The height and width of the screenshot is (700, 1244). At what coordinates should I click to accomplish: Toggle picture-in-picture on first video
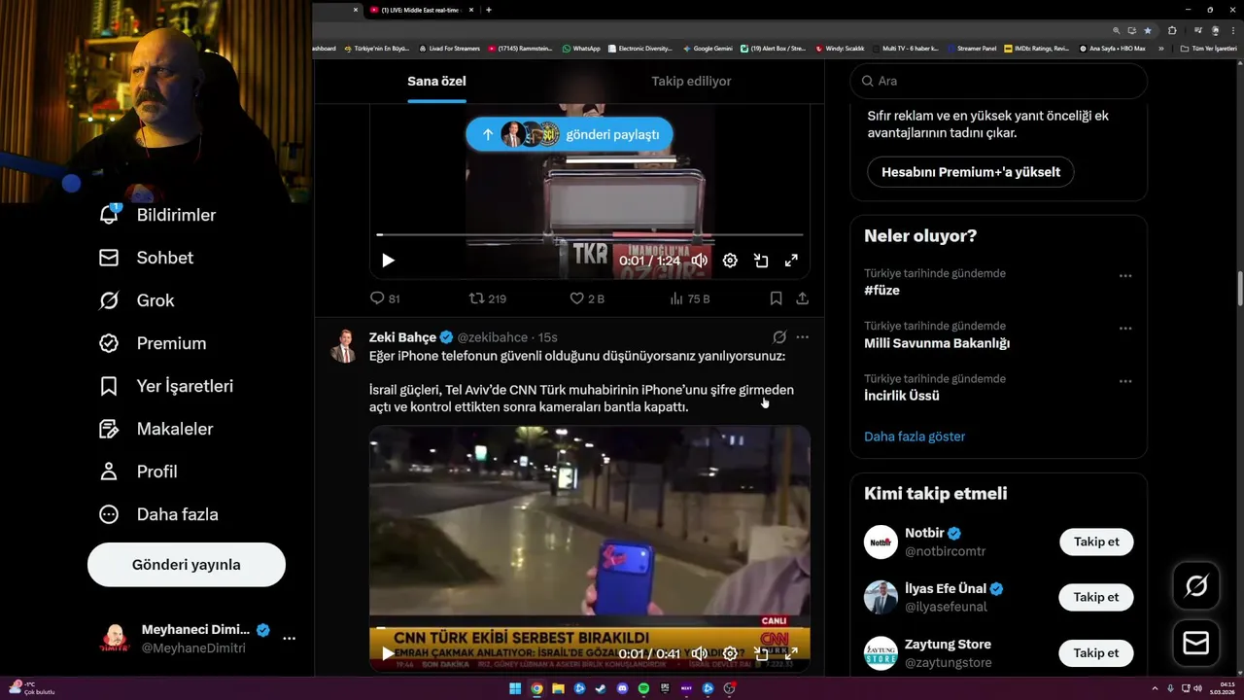[761, 261]
